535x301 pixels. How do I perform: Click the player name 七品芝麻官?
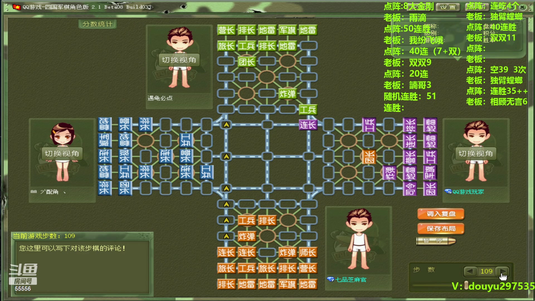[351, 280]
